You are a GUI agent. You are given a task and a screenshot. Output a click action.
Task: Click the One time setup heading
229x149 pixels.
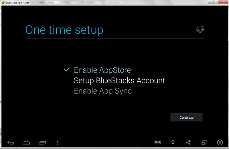pyautogui.click(x=64, y=30)
